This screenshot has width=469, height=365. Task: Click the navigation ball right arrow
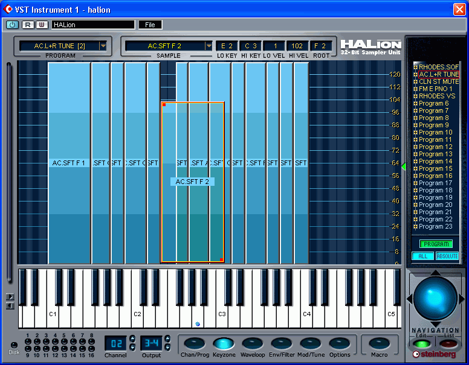pos(461,299)
